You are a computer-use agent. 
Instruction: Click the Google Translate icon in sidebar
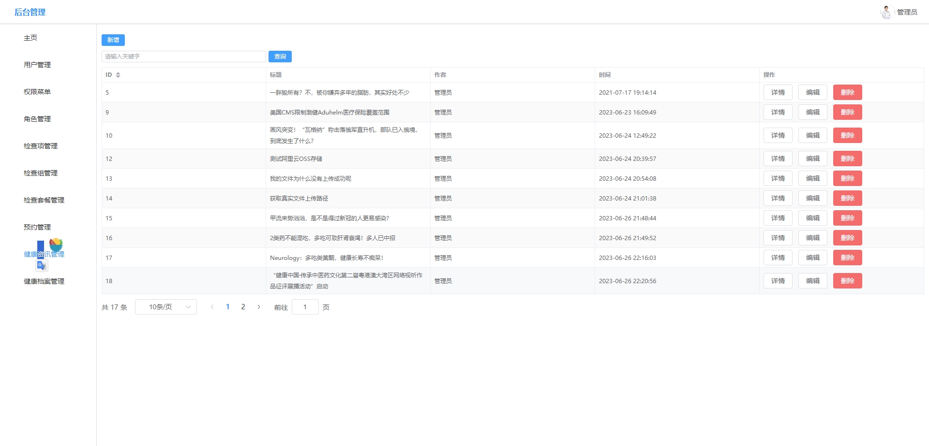(x=42, y=265)
